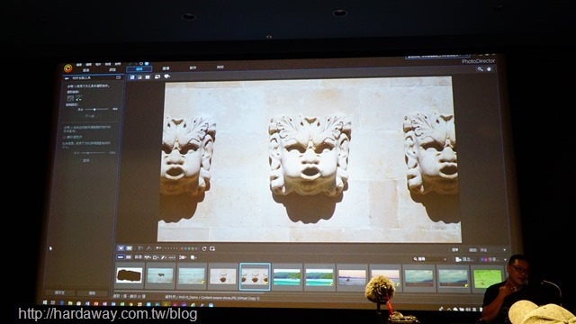Image resolution: width=576 pixels, height=324 pixels.
Task: Click the image icon right of rotate
Action: pos(212,248)
